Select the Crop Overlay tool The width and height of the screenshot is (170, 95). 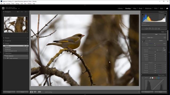(x=143, y=29)
